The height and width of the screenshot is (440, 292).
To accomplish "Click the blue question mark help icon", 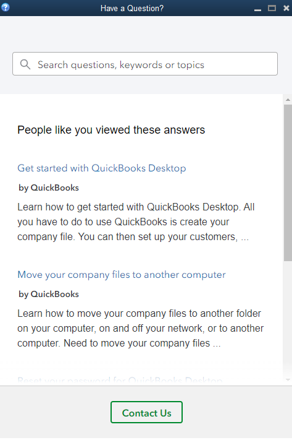I will pos(6,7).
